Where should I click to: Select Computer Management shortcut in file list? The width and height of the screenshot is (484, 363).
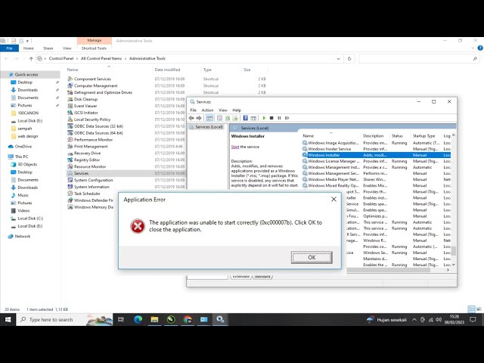coord(96,85)
